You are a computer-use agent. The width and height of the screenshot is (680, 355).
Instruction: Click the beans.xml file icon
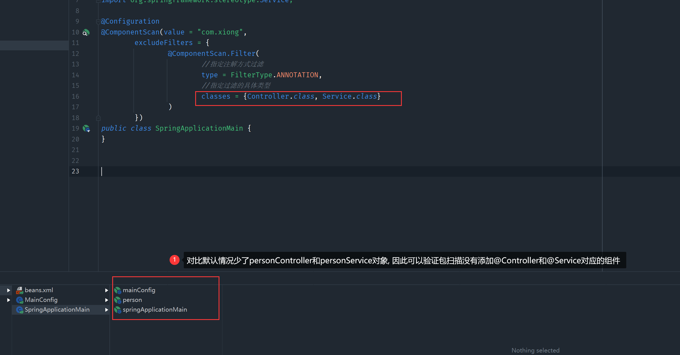(x=19, y=290)
